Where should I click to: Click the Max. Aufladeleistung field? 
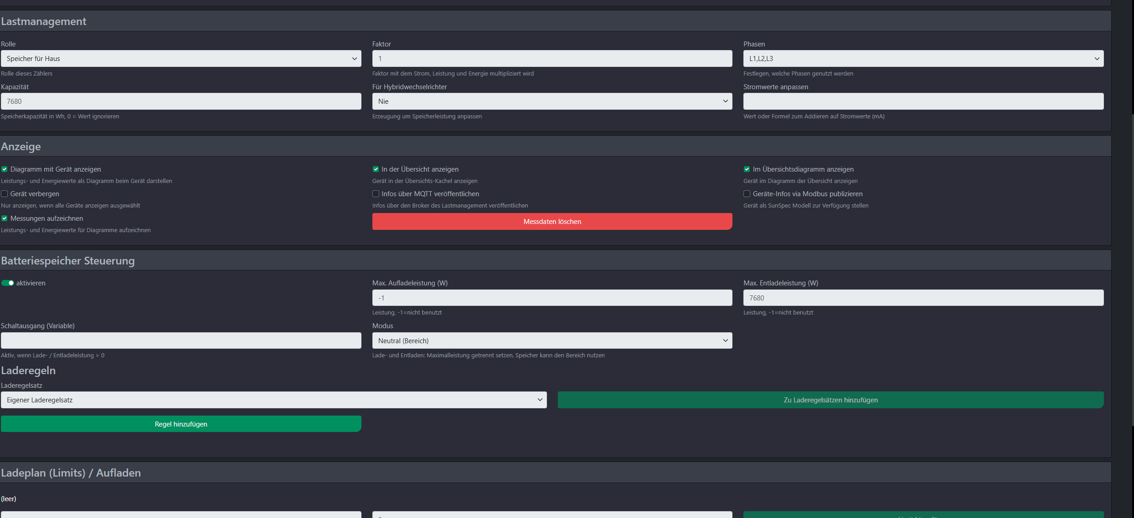coord(552,298)
